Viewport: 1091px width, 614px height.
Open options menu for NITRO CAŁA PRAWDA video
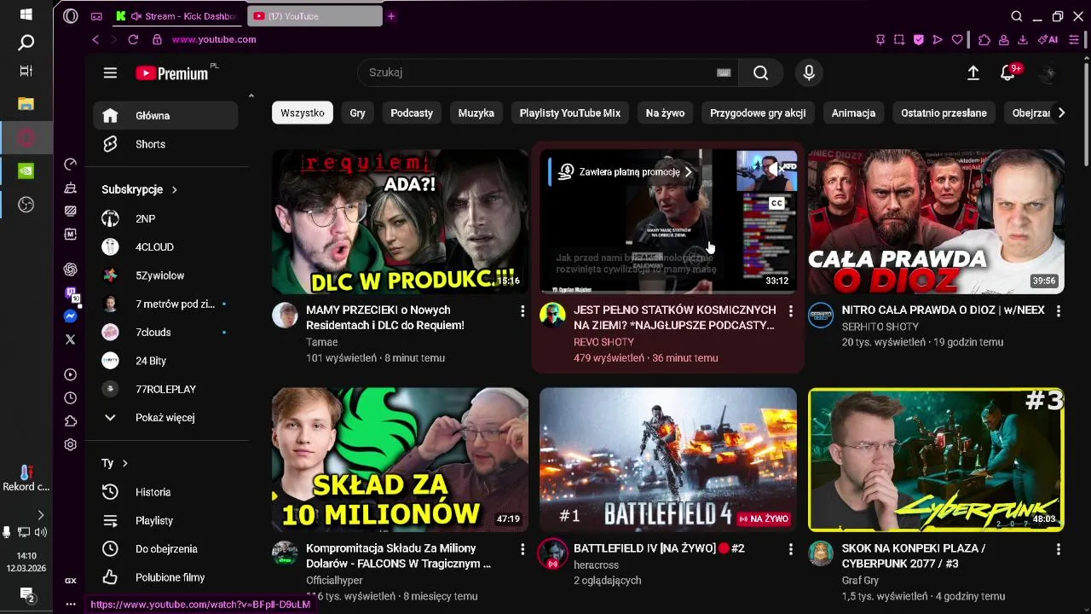1059,311
